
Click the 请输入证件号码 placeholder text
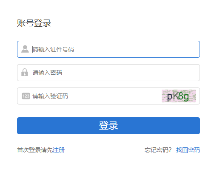tap(53, 49)
